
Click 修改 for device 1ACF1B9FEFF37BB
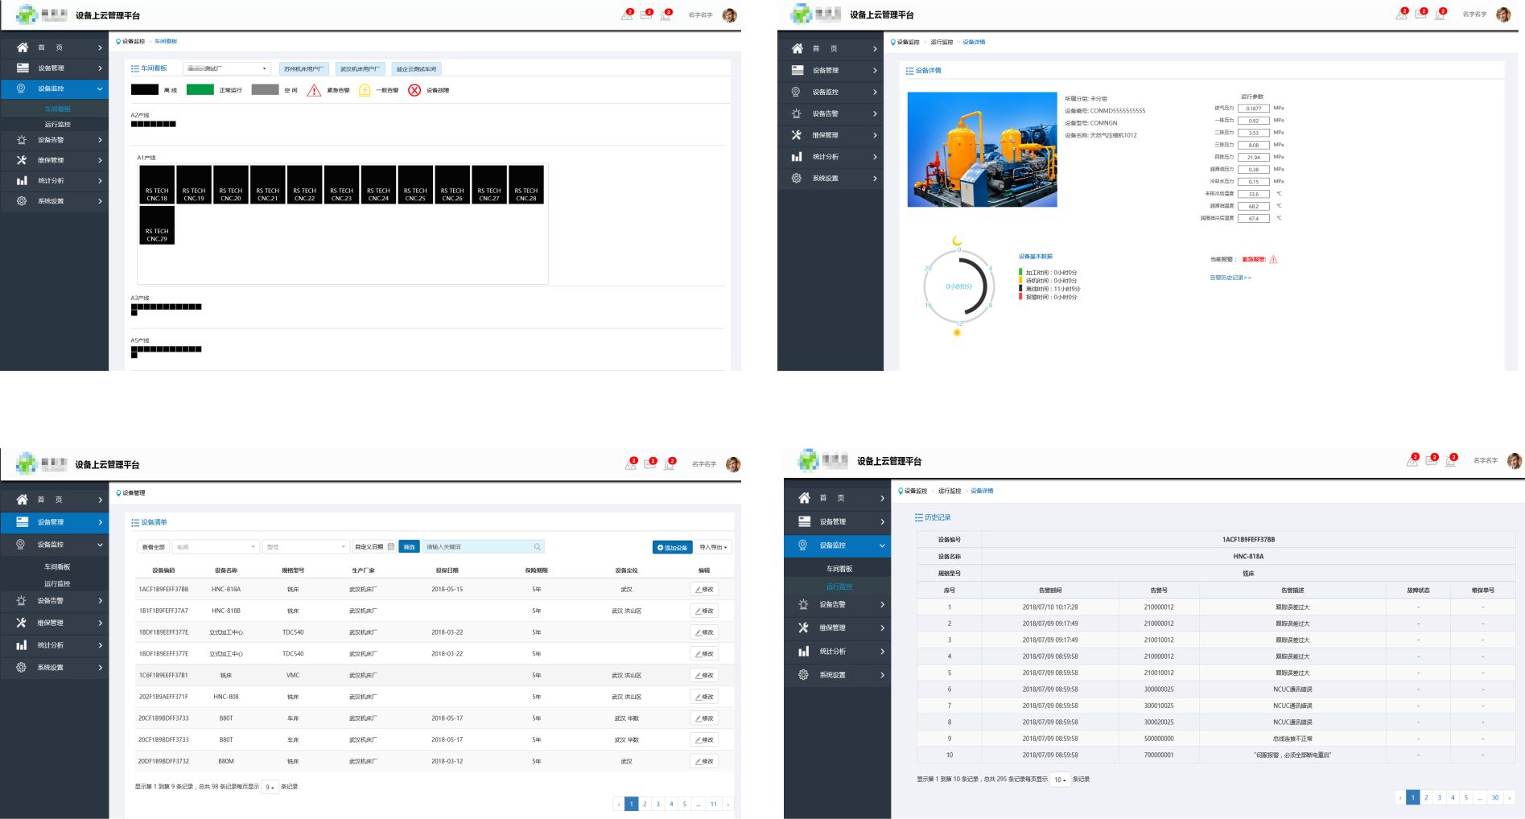coord(704,589)
